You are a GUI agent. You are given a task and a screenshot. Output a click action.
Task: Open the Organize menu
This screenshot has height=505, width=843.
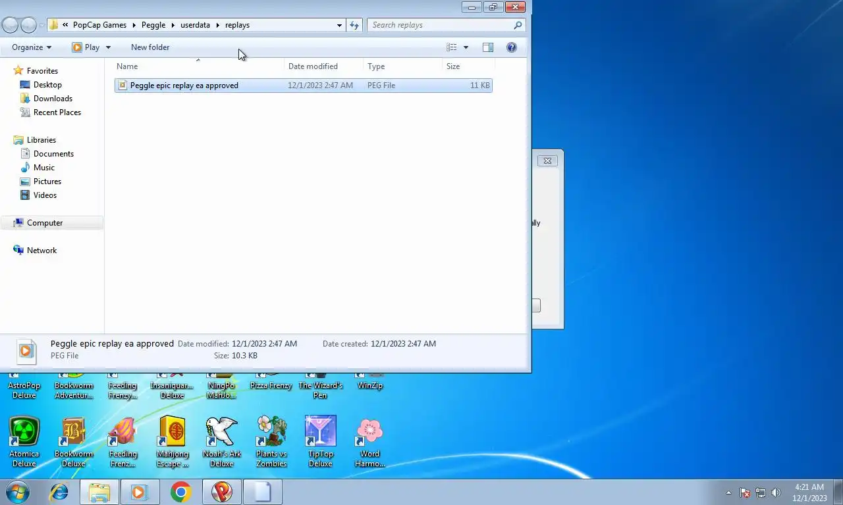click(31, 47)
